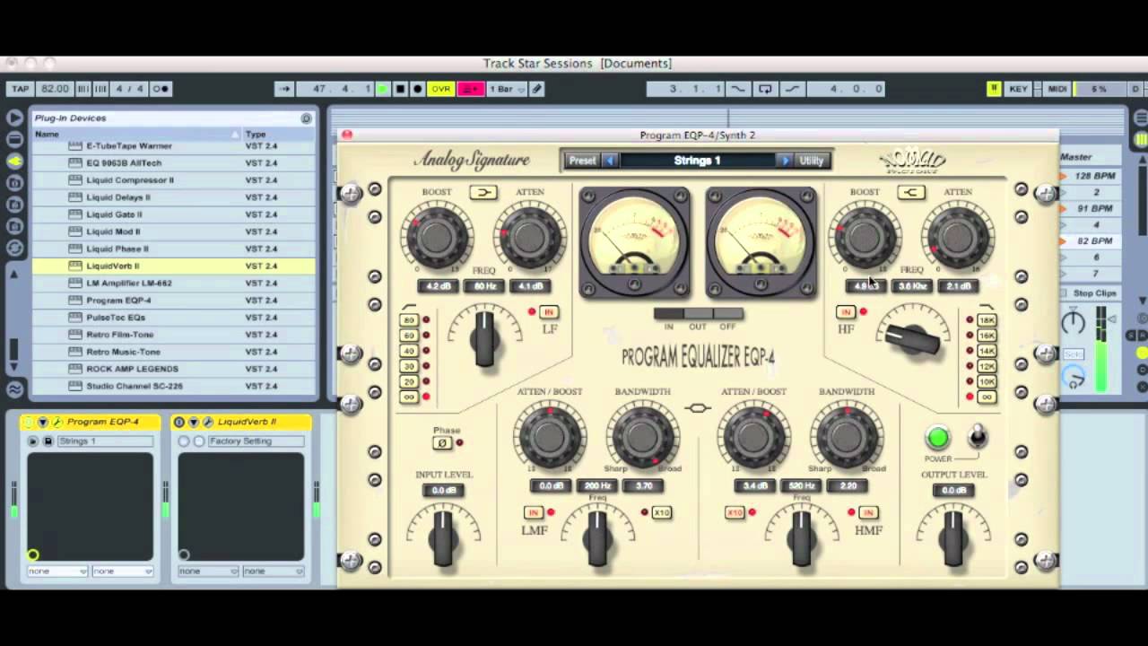This screenshot has height=646, width=1148.
Task: Toggle the LMF band IN button
Action: [x=533, y=513]
